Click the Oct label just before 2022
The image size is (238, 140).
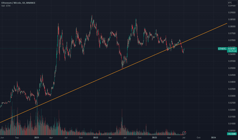pyautogui.click(x=81, y=137)
